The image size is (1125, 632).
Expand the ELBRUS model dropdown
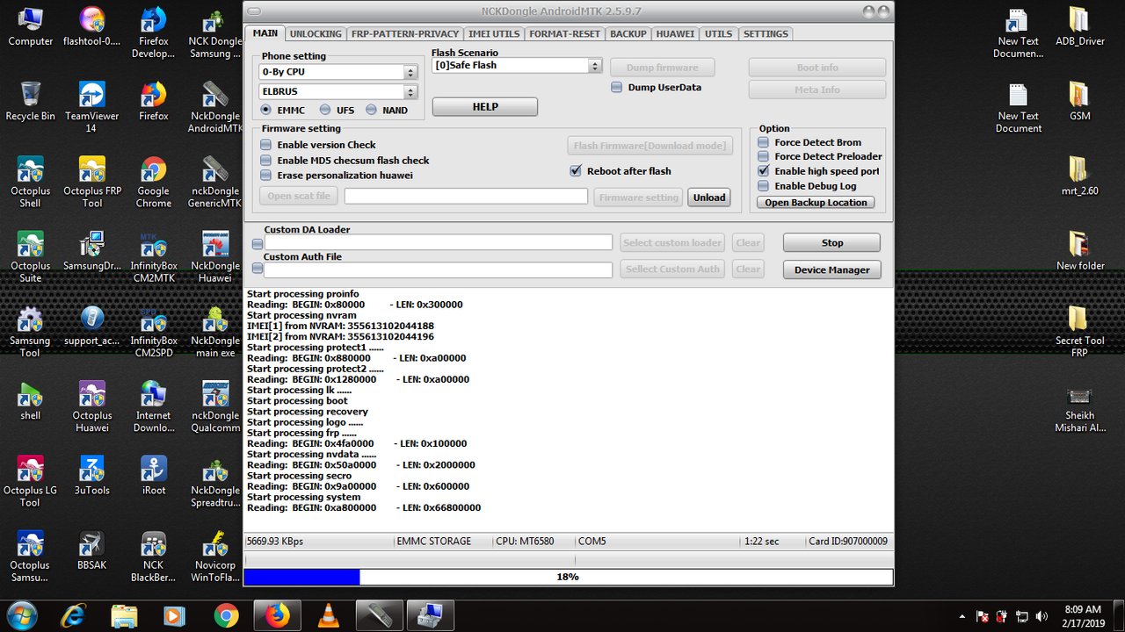410,91
